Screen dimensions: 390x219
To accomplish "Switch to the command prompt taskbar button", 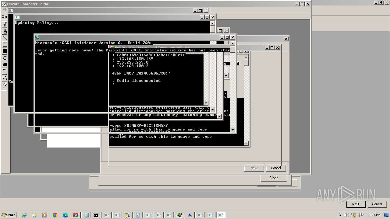I will click(96, 215).
